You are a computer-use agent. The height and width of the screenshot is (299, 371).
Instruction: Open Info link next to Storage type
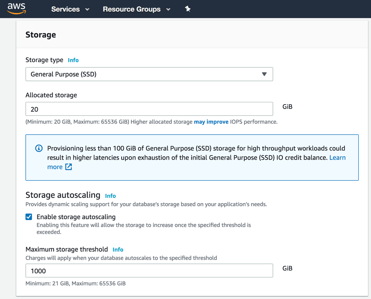[73, 60]
